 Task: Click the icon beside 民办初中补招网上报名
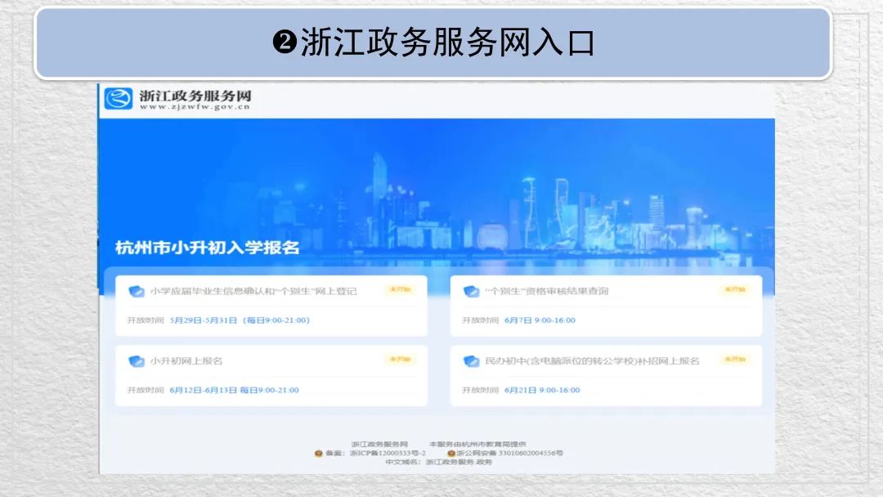[472, 360]
